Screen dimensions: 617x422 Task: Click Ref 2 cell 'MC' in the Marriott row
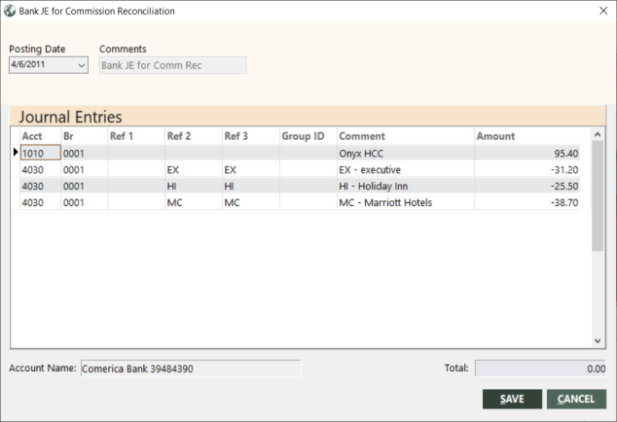(194, 202)
